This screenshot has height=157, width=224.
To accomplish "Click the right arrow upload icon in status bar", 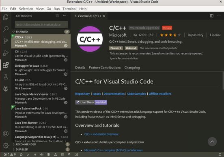I will click(x=35, y=155).
